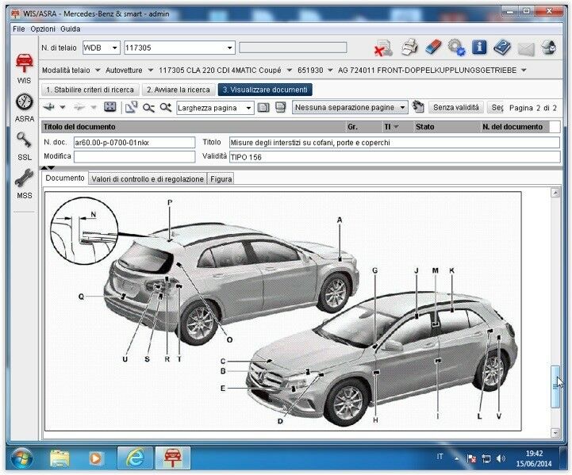Open Windows Media Player from taskbar
Screen dimensions: 572x475
(95, 458)
